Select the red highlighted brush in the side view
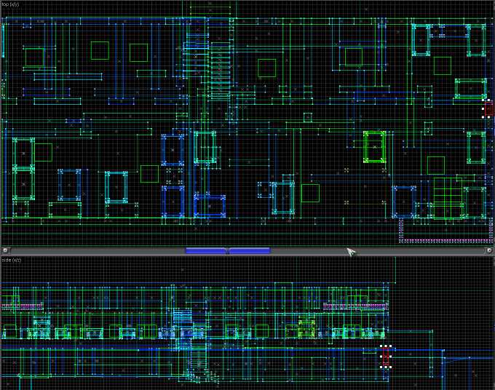 click(386, 357)
